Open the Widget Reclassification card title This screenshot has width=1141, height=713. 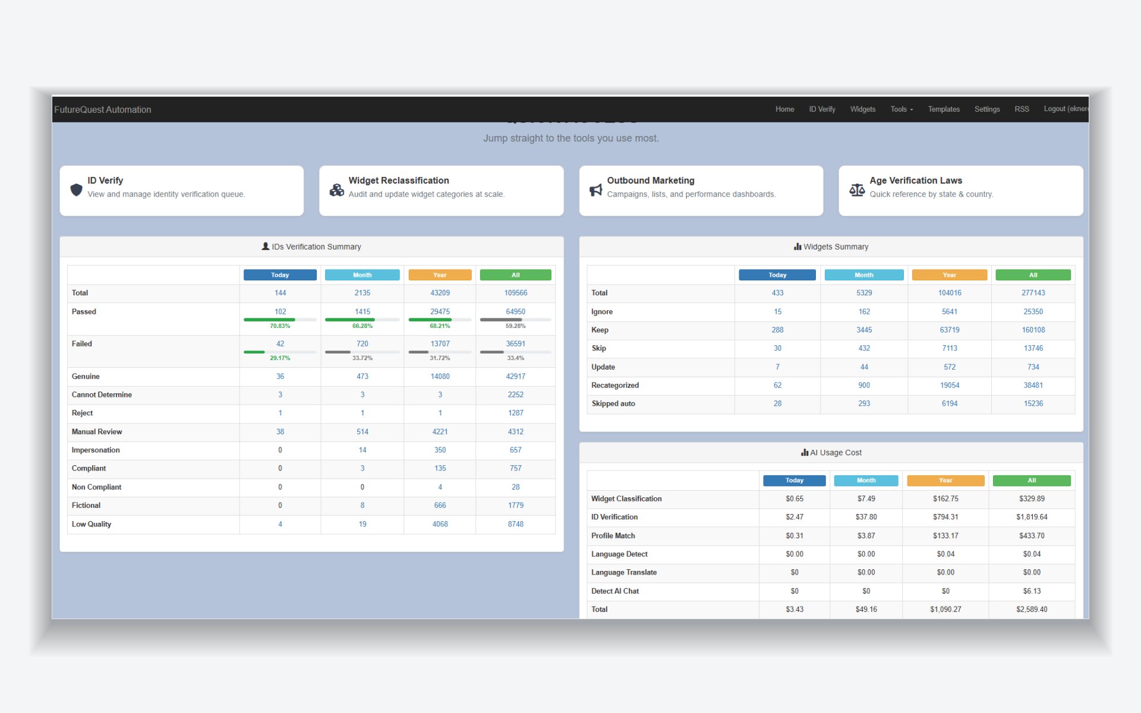point(399,181)
